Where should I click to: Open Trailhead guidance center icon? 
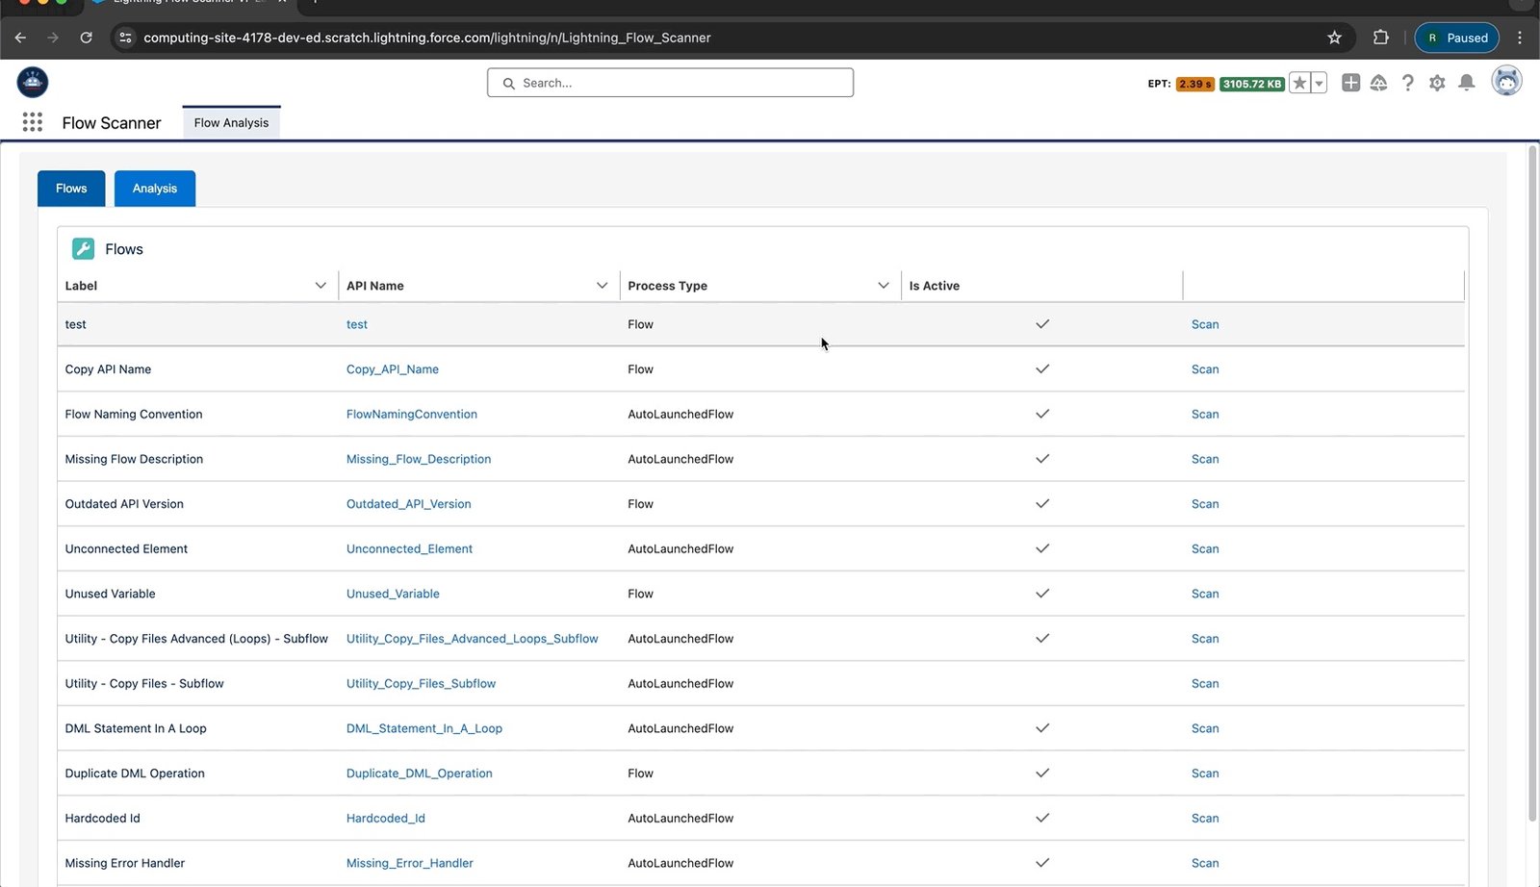[x=1379, y=83]
